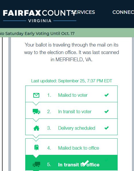Screen dimensions: 134x171
Task: Select the highlighted In transit to office step
Action: [71, 163]
